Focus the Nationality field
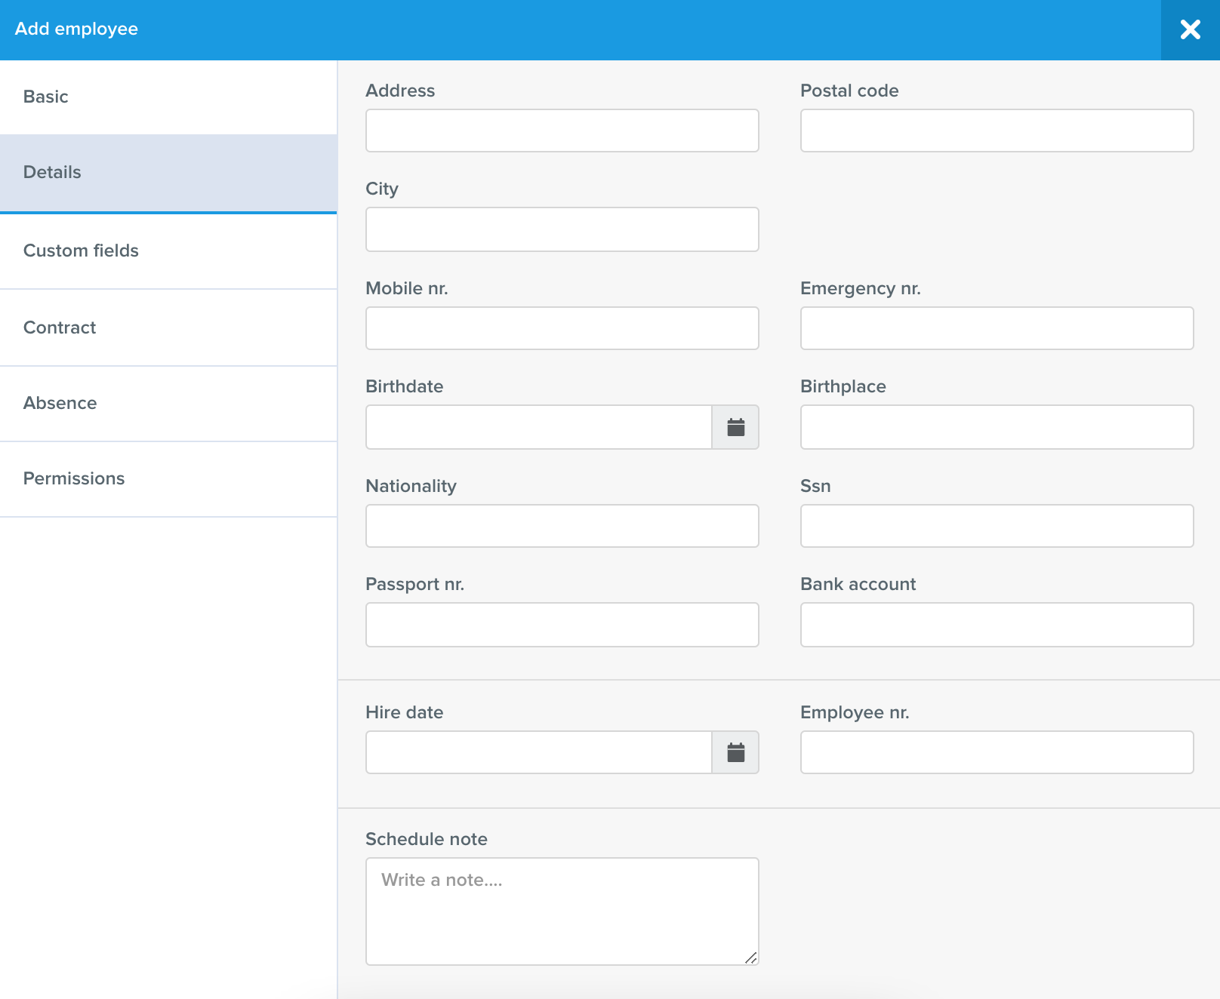The width and height of the screenshot is (1220, 999). point(562,526)
